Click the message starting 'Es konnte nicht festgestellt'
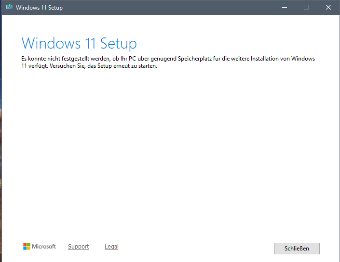 [168, 62]
